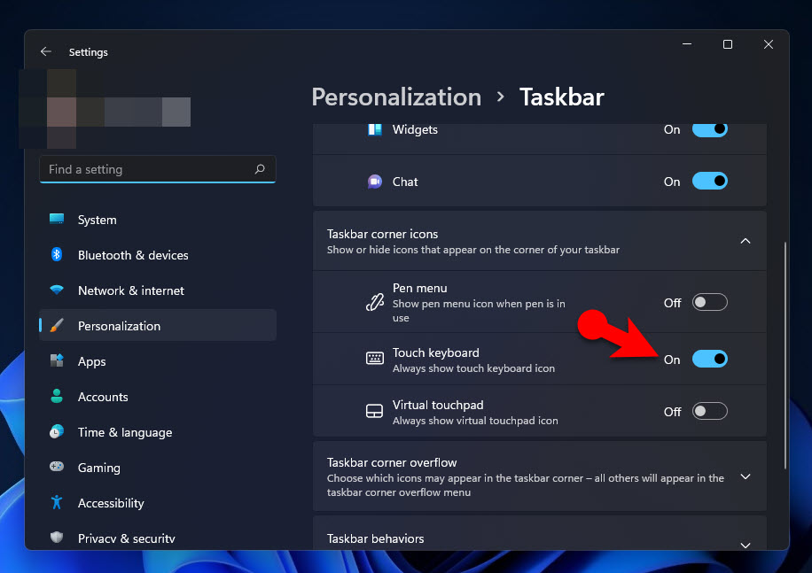The image size is (812, 573).
Task: Click the Time & language clock icon
Action: pyautogui.click(x=57, y=431)
